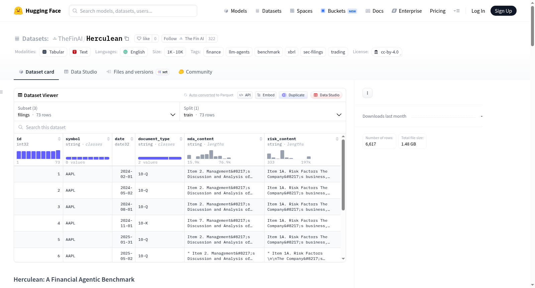
Task: Click the id column histogram
Action: tap(38, 155)
